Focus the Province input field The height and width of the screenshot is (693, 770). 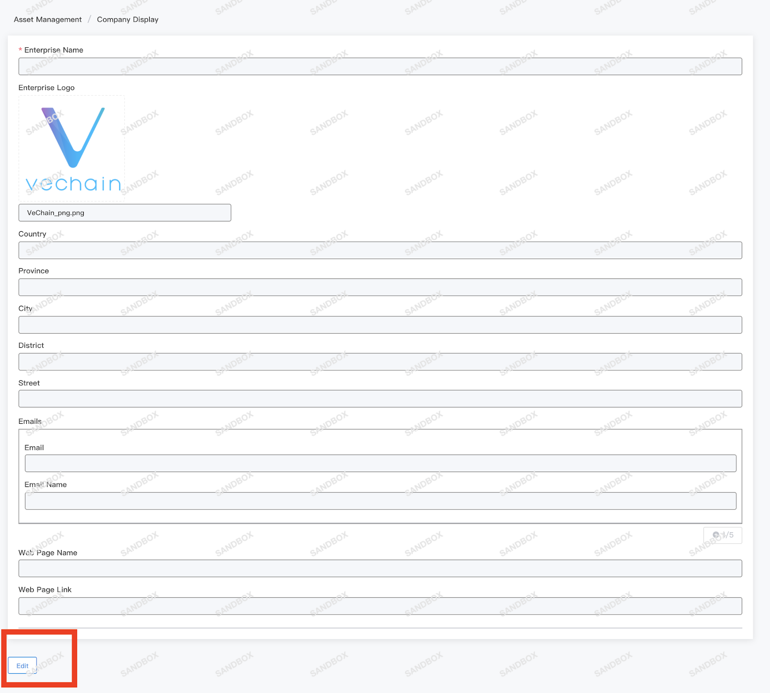380,287
